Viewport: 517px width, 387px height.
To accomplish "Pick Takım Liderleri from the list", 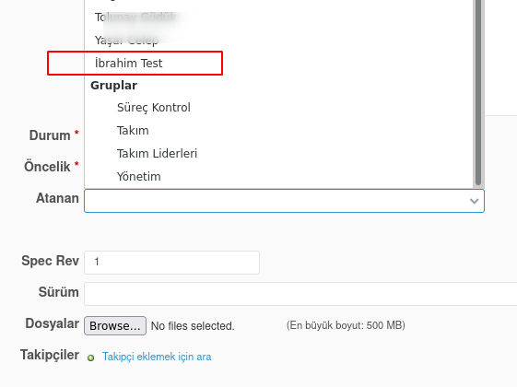I will [x=157, y=154].
